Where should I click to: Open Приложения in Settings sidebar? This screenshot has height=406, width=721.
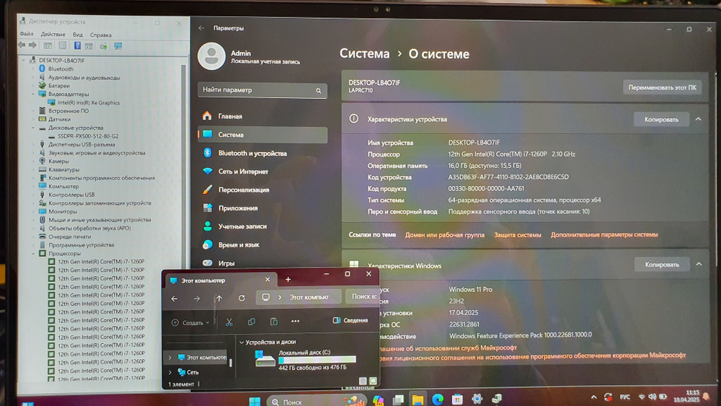262,208
